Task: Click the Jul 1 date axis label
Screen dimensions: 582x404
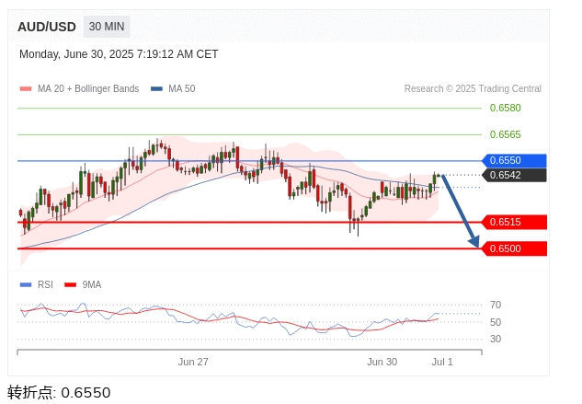Action: click(x=442, y=362)
